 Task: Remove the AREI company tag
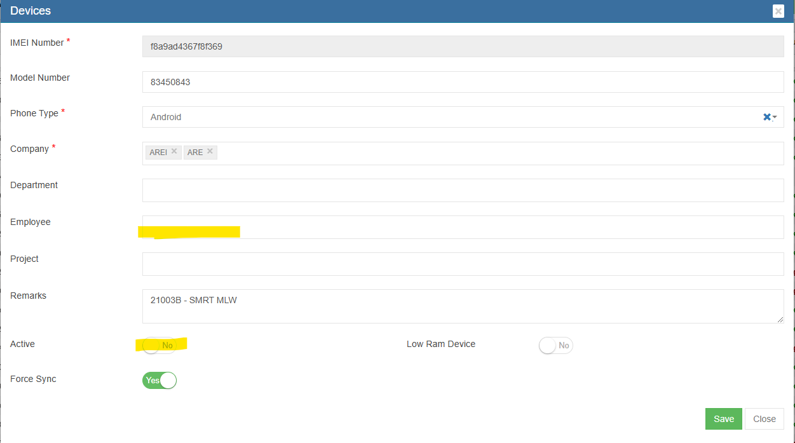pos(174,151)
